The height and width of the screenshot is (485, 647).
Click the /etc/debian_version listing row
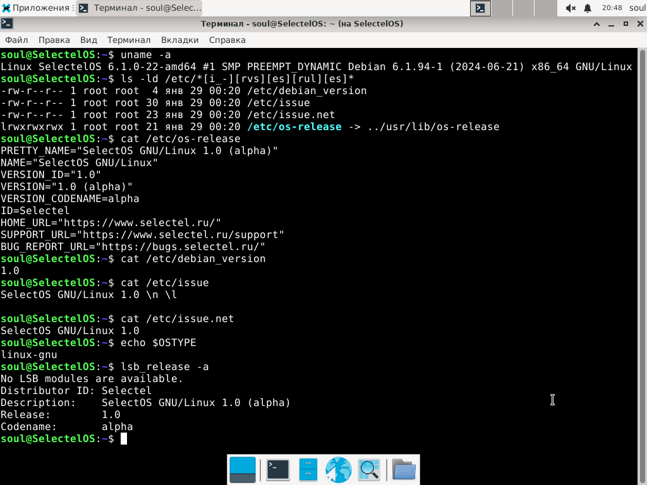(x=183, y=91)
